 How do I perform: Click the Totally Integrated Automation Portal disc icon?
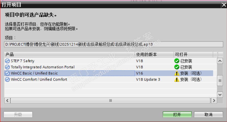(7, 67)
